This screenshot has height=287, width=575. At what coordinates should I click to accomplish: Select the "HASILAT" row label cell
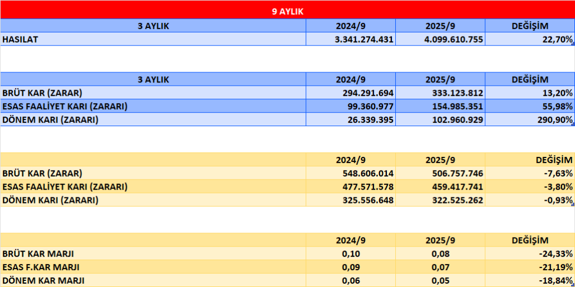(153, 39)
